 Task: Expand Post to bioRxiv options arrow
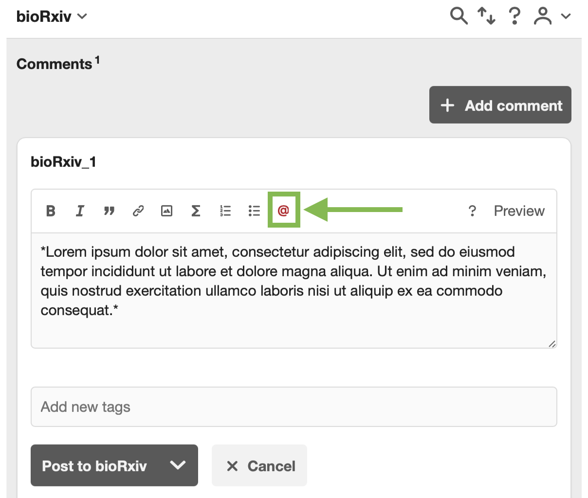tap(178, 465)
